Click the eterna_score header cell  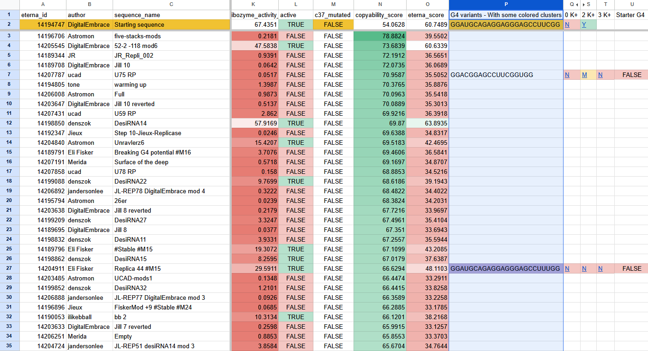(x=427, y=15)
